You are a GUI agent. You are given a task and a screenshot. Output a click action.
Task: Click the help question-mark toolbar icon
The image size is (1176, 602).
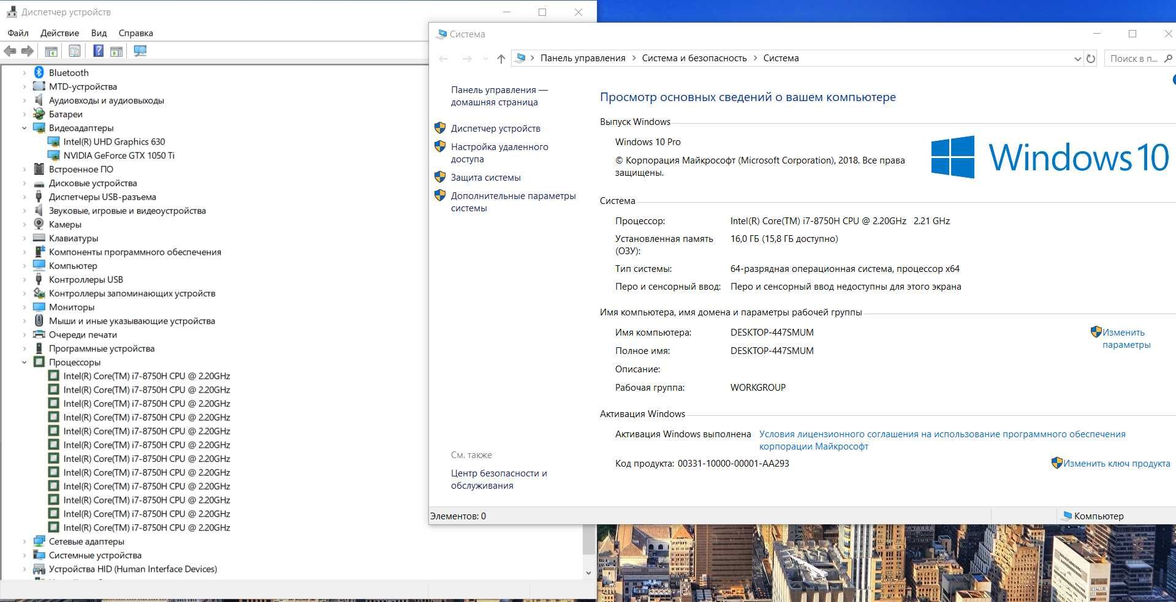[98, 51]
